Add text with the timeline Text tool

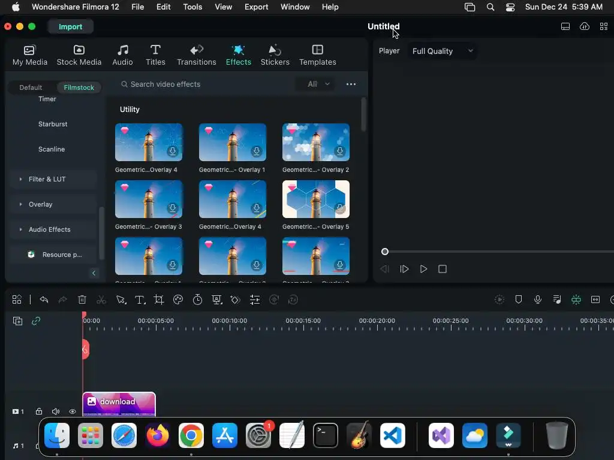[140, 299]
